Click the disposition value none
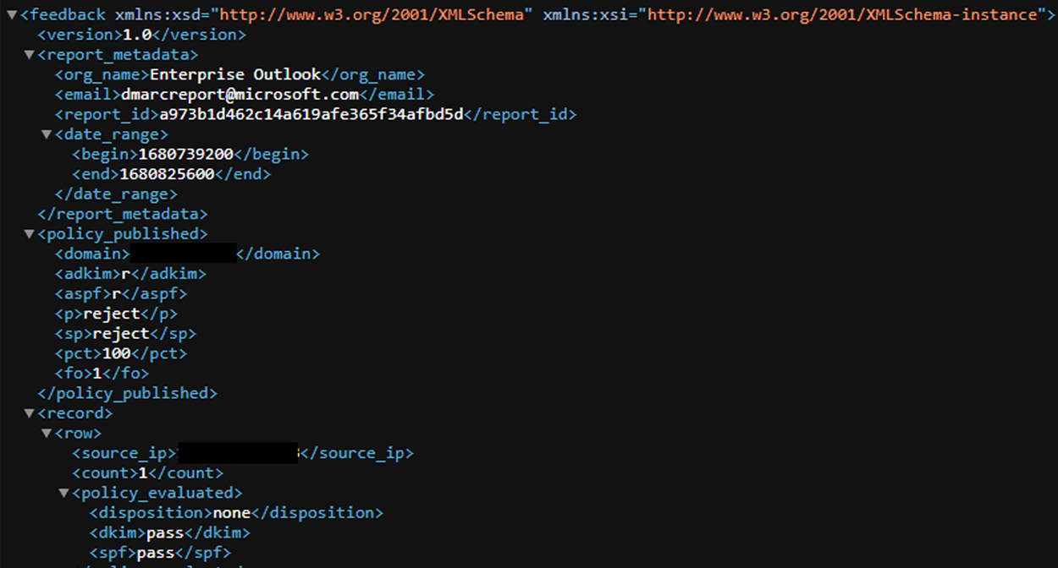Viewport: 1058px width, 568px height. [x=232, y=513]
